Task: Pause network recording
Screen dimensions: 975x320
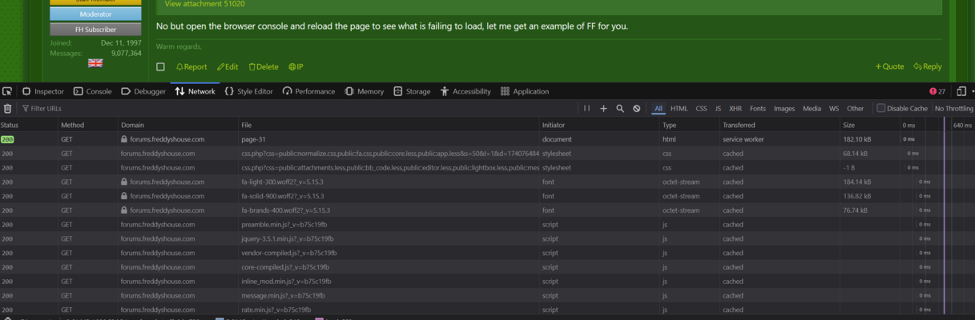Action: [586, 109]
